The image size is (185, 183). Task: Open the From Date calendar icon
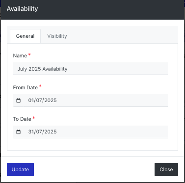(19, 101)
